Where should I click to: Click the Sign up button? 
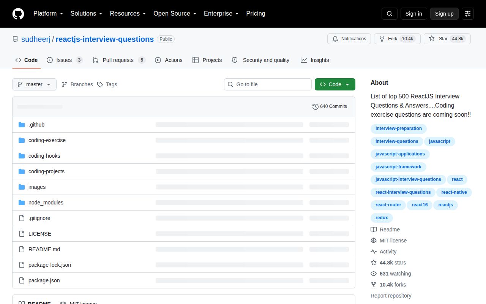pos(444,14)
